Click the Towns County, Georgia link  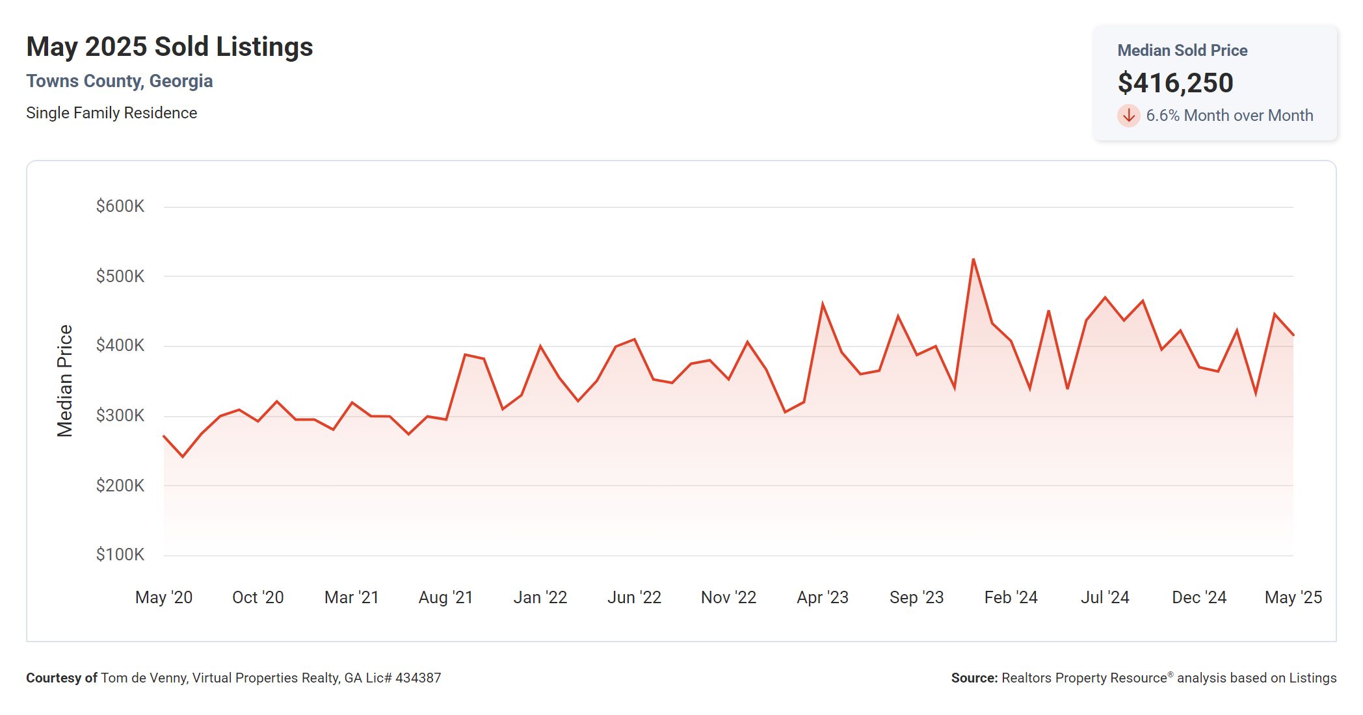tap(120, 81)
